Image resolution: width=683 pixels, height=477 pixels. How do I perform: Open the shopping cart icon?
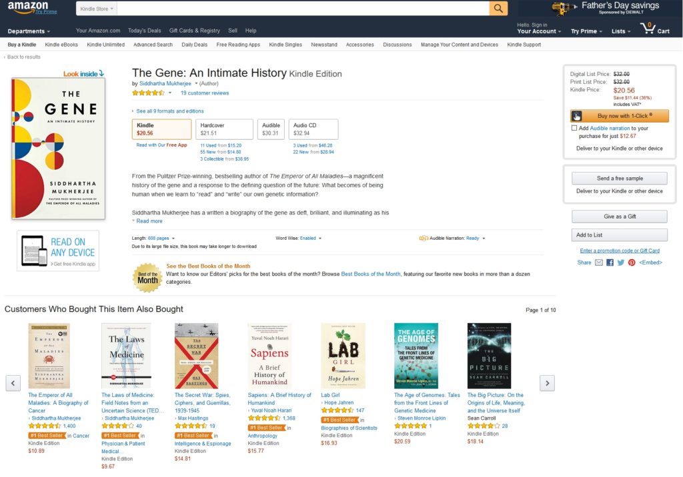[654, 28]
